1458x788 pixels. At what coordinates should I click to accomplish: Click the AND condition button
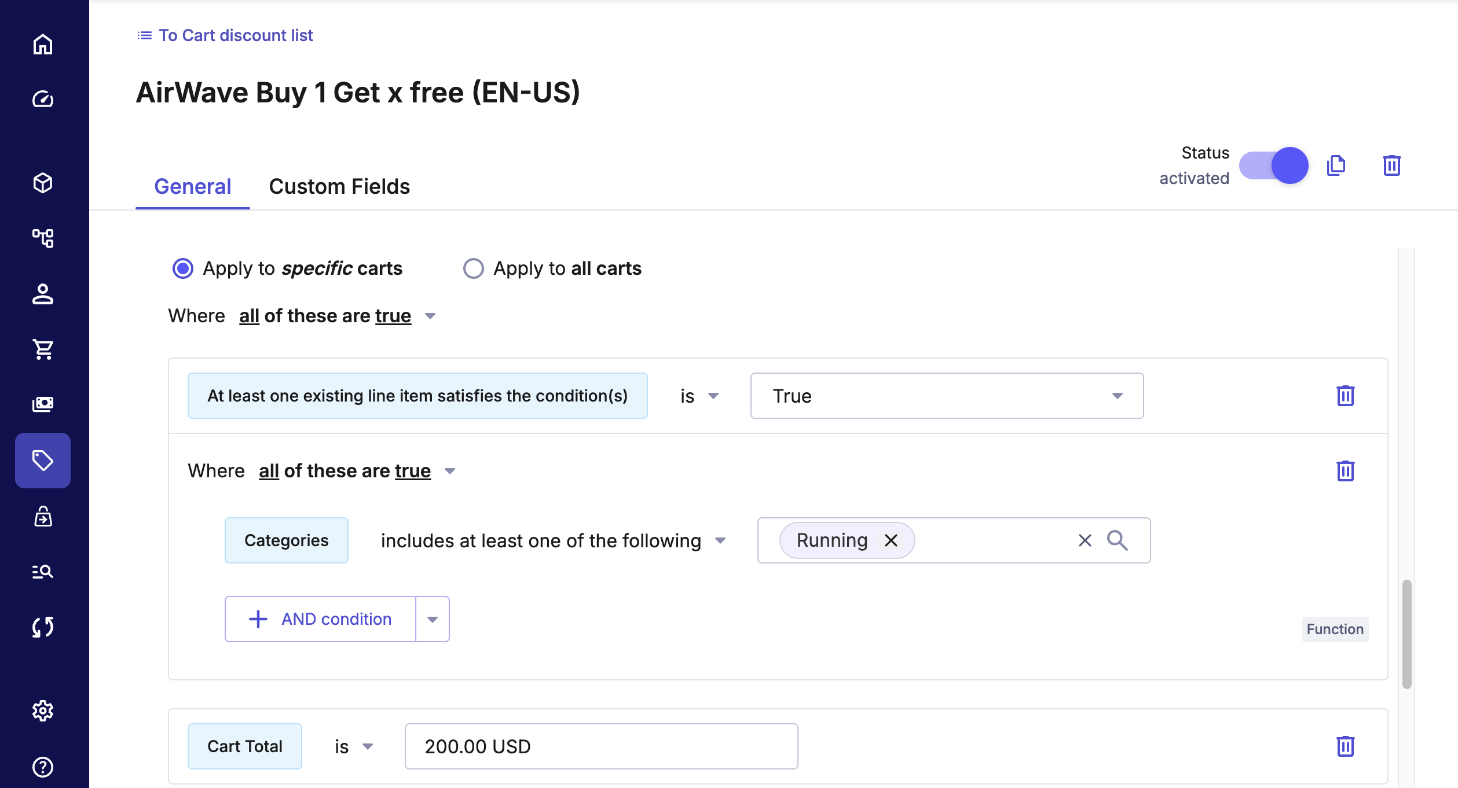pyautogui.click(x=320, y=619)
